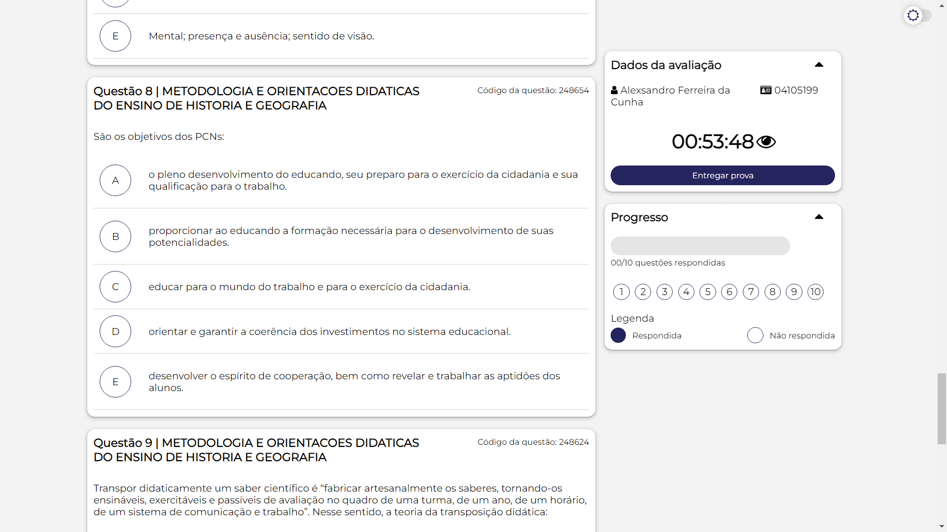Go to question 4 in progress
The image size is (947, 532).
[686, 292]
